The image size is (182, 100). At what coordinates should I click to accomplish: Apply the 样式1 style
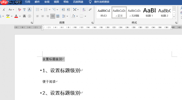[x=104, y=13]
